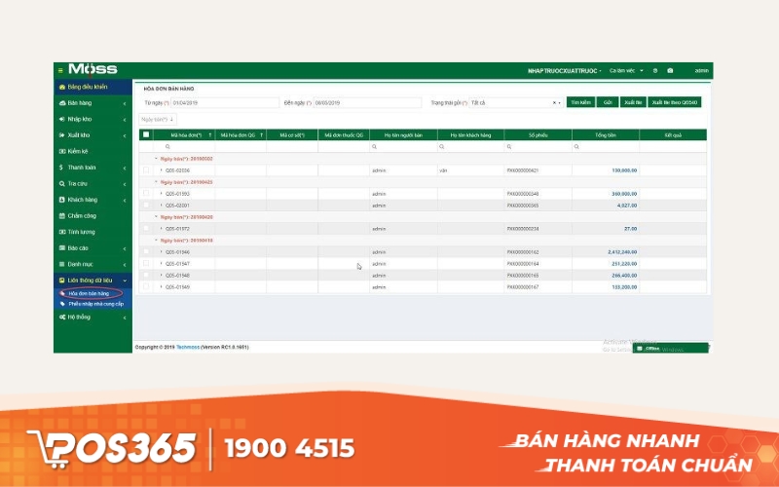Viewport: 779px width, 487px height.
Task: Click the Hệ thống gears icon
Action: click(x=62, y=318)
